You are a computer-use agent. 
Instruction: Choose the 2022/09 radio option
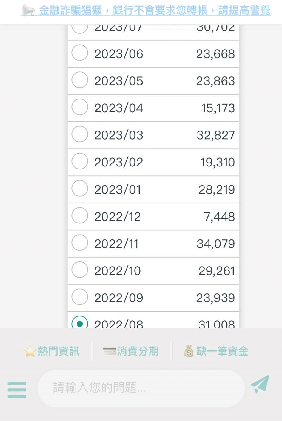click(80, 297)
